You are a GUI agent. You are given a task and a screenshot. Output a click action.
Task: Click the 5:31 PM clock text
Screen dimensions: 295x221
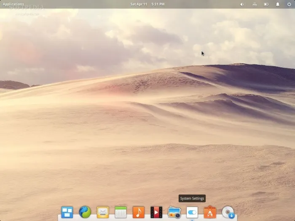tap(158, 4)
